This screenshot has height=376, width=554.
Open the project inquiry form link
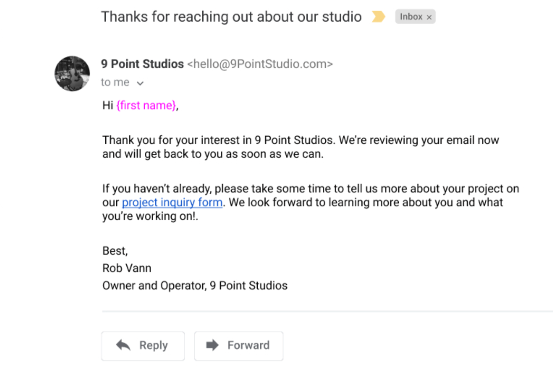pyautogui.click(x=172, y=202)
